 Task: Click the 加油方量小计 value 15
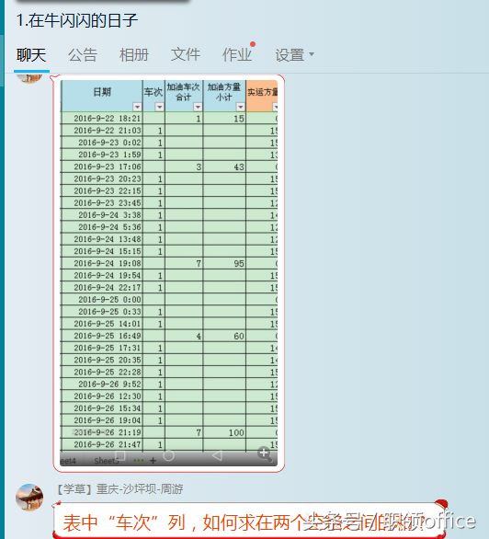[x=224, y=119]
